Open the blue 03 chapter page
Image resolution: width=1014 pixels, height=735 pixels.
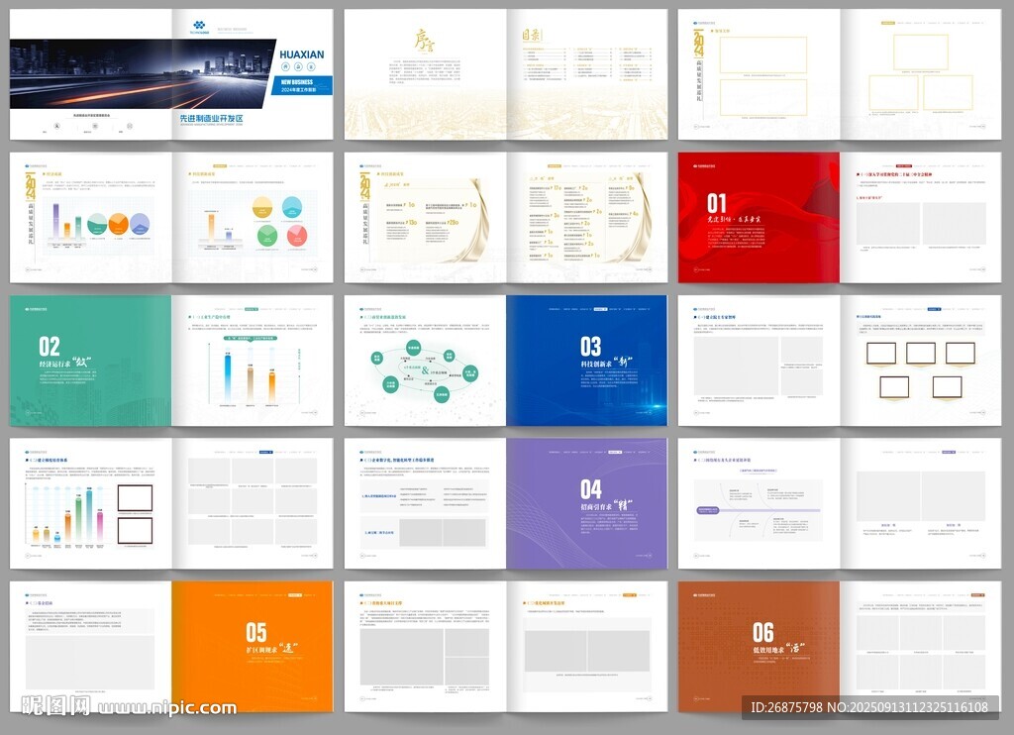coord(586,361)
